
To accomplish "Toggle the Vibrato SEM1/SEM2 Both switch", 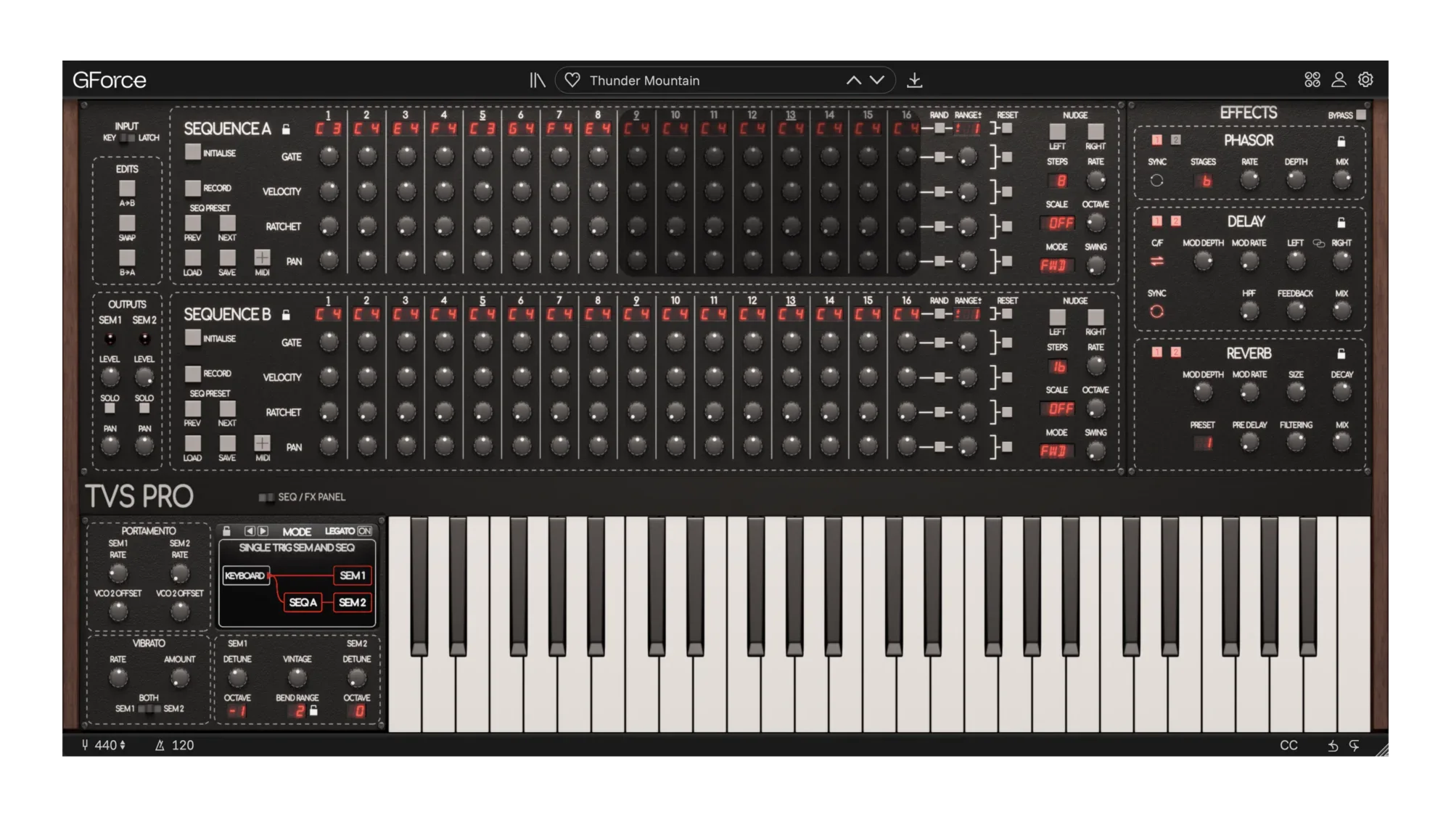I will click(149, 709).
